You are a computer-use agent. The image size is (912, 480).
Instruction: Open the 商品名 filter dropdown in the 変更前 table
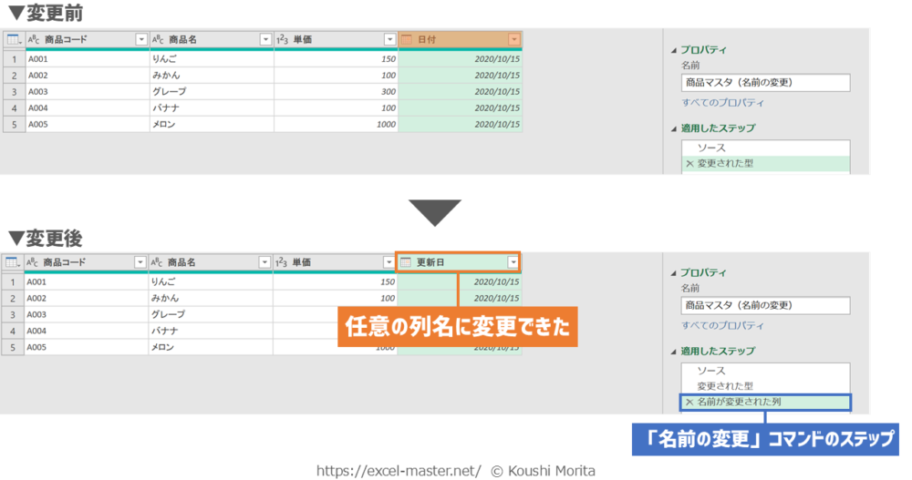[x=265, y=39]
